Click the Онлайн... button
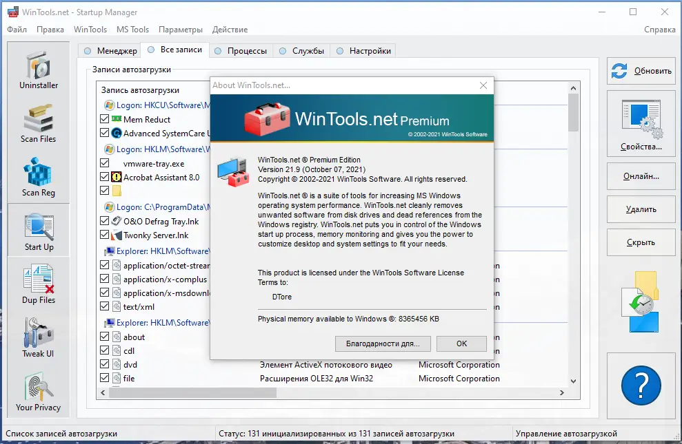This screenshot has width=682, height=444. click(641, 176)
